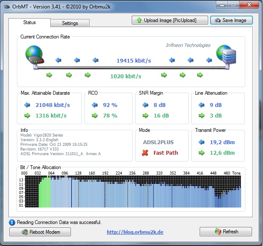Click the green arrow beside 12,6 dBm
The image size is (263, 246).
coord(202,153)
